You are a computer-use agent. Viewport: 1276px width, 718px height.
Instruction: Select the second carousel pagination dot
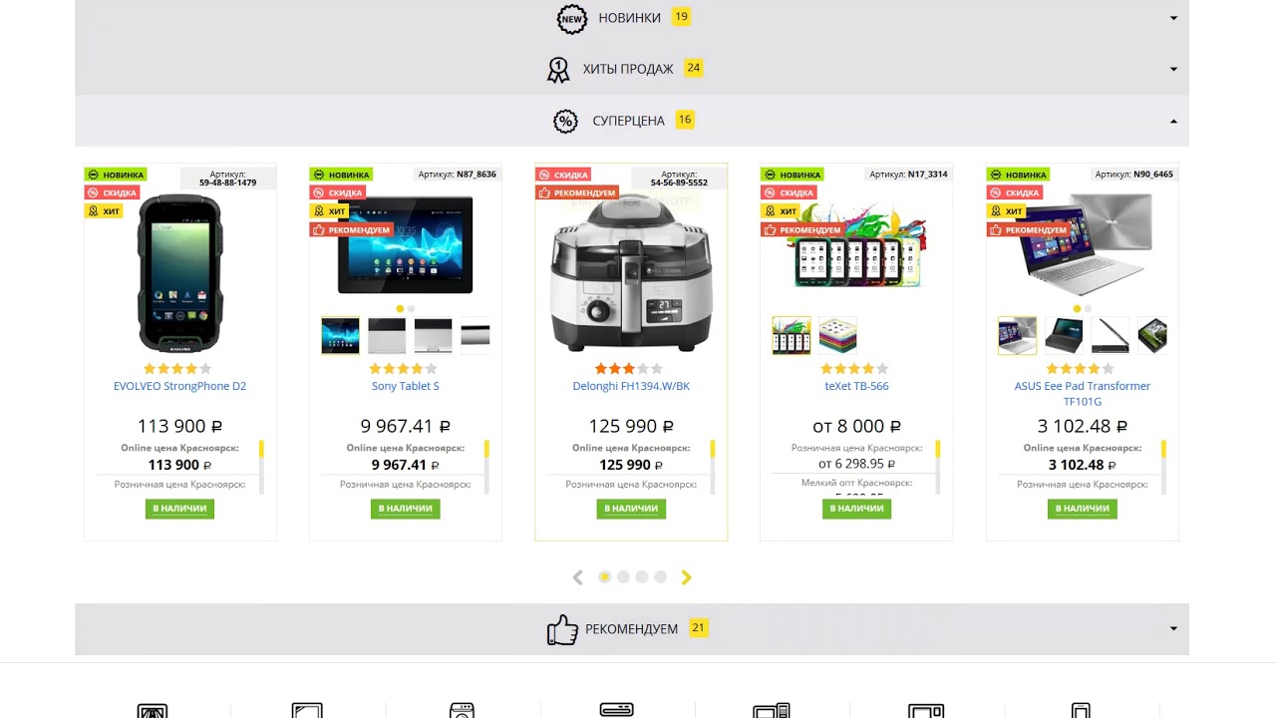[623, 577]
